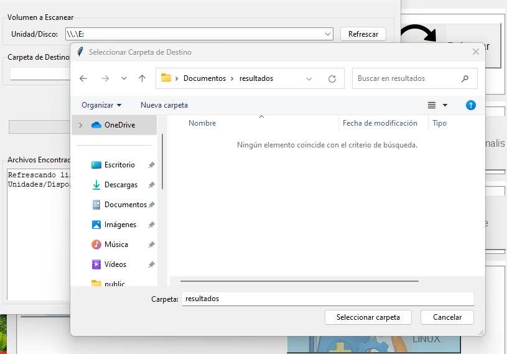Screen dimensions: 507x354
Task: Select resultados in the breadcrumb path
Action: [256, 78]
